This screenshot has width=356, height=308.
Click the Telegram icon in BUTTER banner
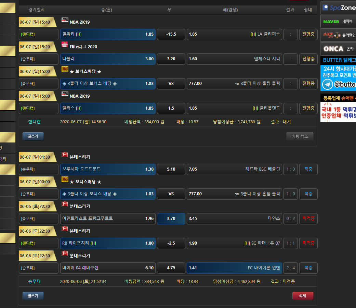328,84
